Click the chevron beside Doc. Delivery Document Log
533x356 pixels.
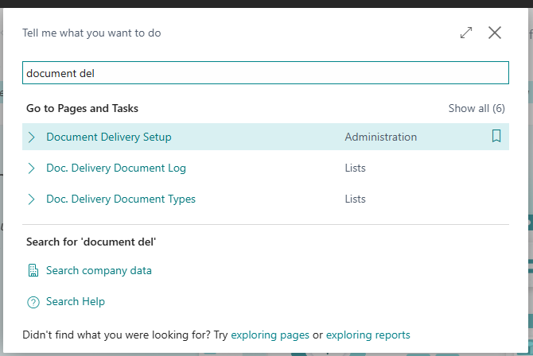(x=31, y=168)
